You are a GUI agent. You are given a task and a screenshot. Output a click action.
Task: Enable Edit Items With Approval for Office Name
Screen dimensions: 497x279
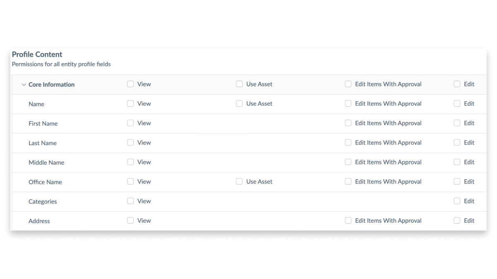pos(348,181)
